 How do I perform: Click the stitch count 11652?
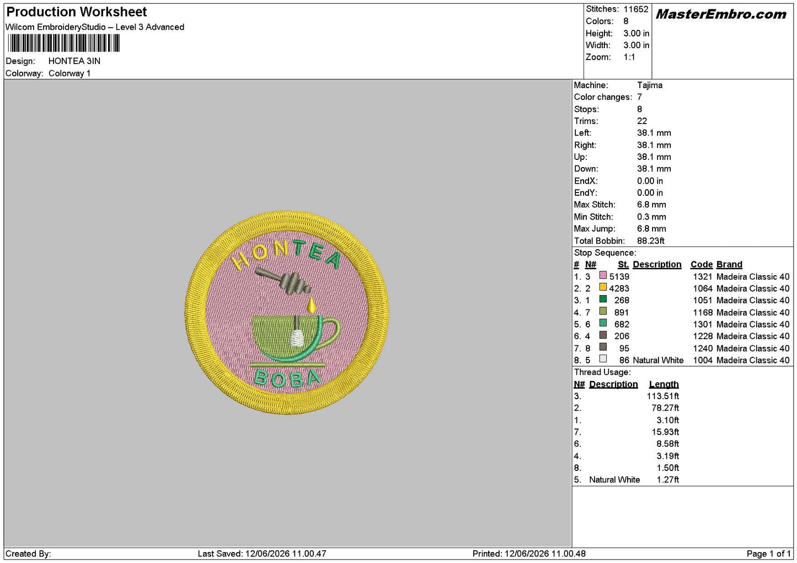pos(636,9)
